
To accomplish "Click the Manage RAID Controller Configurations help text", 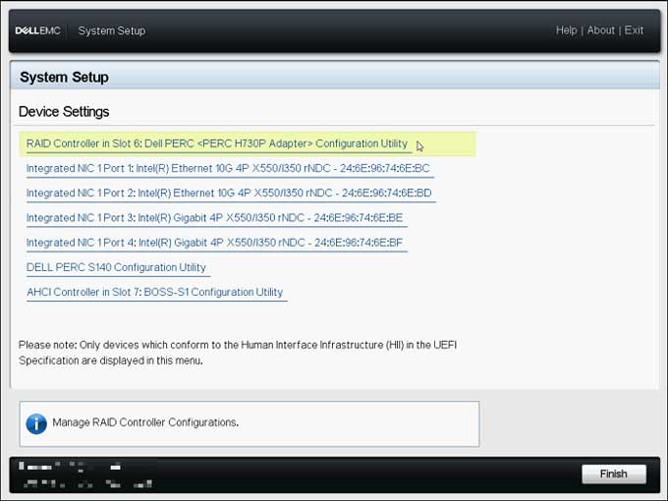I will coord(145,422).
